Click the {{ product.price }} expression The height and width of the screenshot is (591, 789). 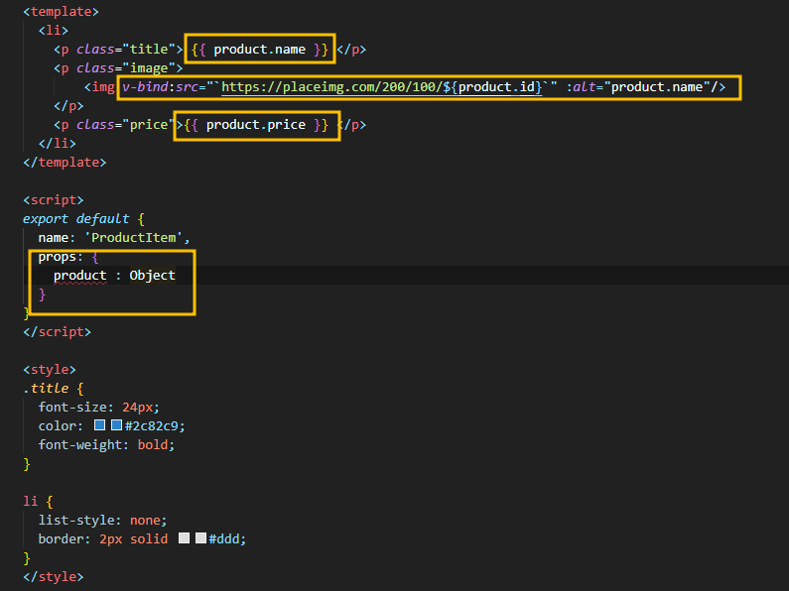(x=256, y=125)
